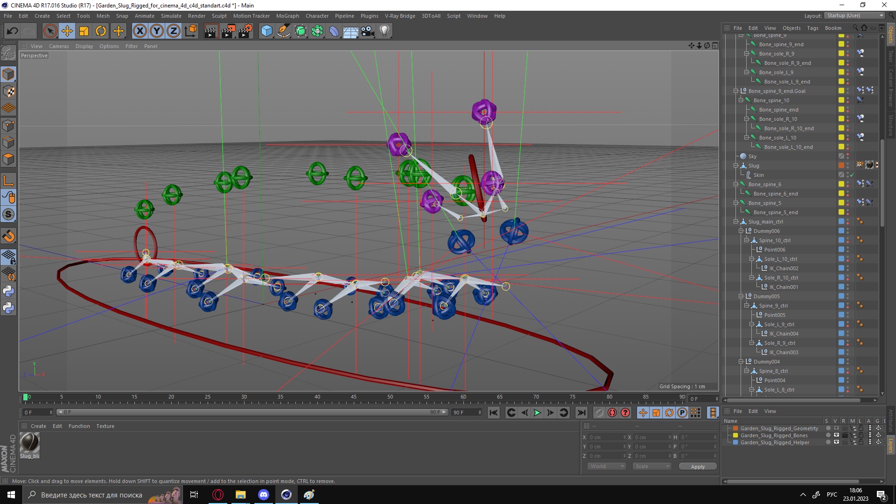Click the Enable Snap S icon

pyautogui.click(x=8, y=215)
